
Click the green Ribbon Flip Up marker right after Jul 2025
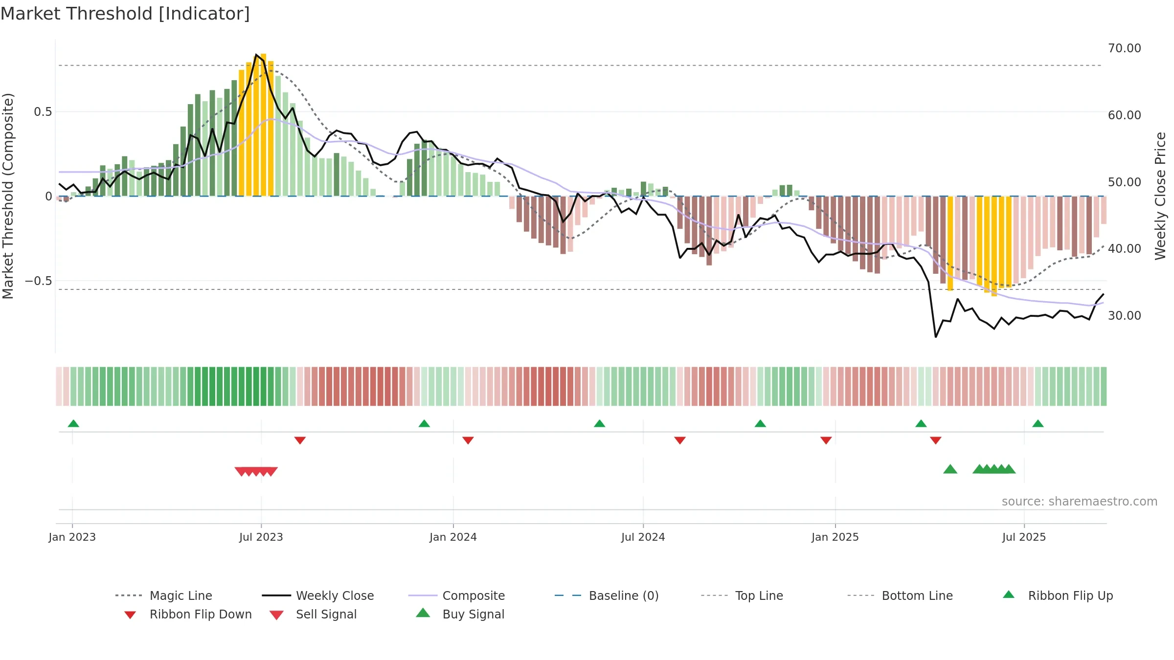click(x=1038, y=423)
